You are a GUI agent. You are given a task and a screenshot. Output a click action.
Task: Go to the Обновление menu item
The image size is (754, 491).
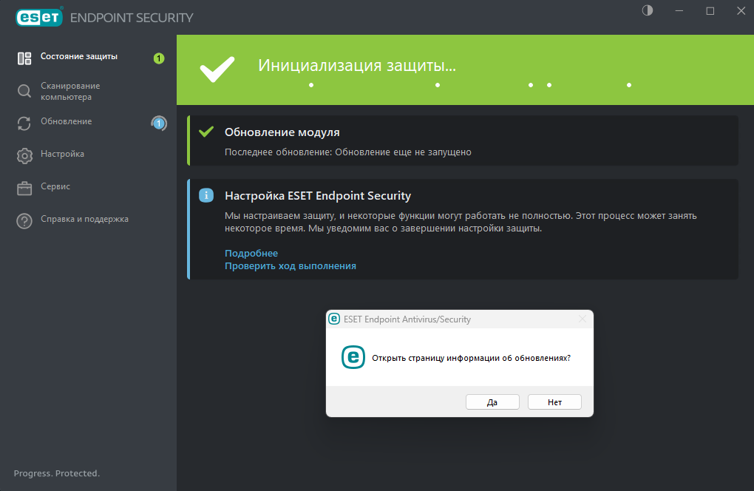pyautogui.click(x=67, y=121)
